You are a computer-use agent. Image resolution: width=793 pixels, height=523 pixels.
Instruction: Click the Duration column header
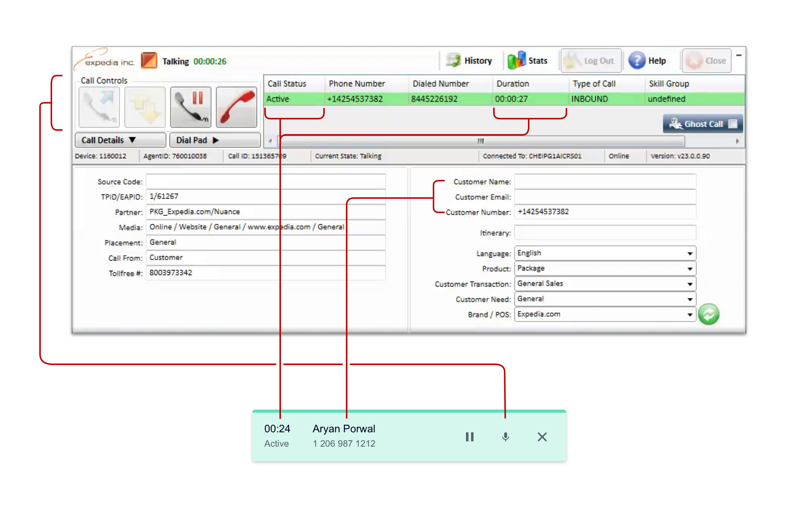(x=513, y=84)
